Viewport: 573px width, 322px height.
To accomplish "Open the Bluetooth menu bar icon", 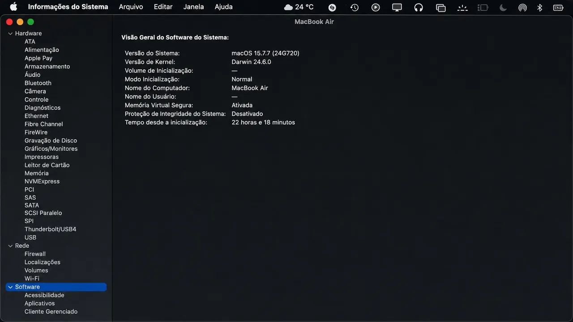I will (x=540, y=7).
